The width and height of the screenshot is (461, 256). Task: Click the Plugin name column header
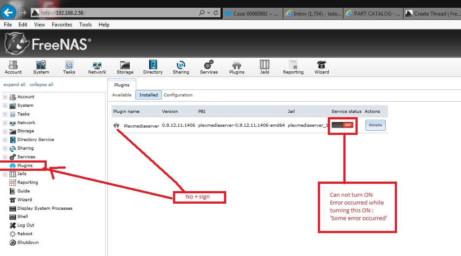tap(126, 112)
